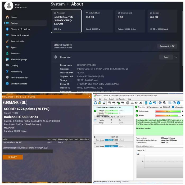This screenshot has width=185, height=185.
Task: Click the camera screenshot icon in Hard Disk Sentinel toolbar
Action: coord(170,103)
